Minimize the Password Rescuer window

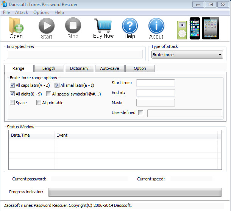click(x=198, y=5)
